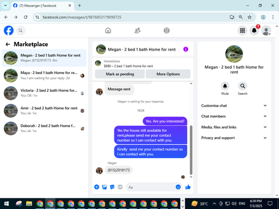The height and width of the screenshot is (209, 279).
Task: Open the account profile avatar menu
Action: (266, 31)
